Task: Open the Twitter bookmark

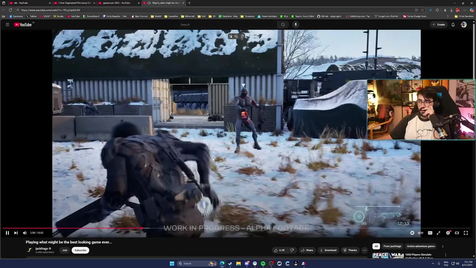Action: [31, 16]
